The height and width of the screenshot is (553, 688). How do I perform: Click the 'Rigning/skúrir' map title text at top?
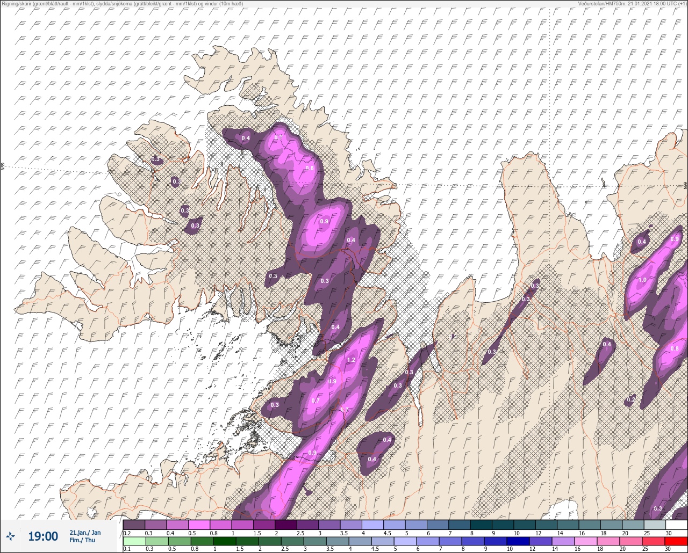(17, 4)
